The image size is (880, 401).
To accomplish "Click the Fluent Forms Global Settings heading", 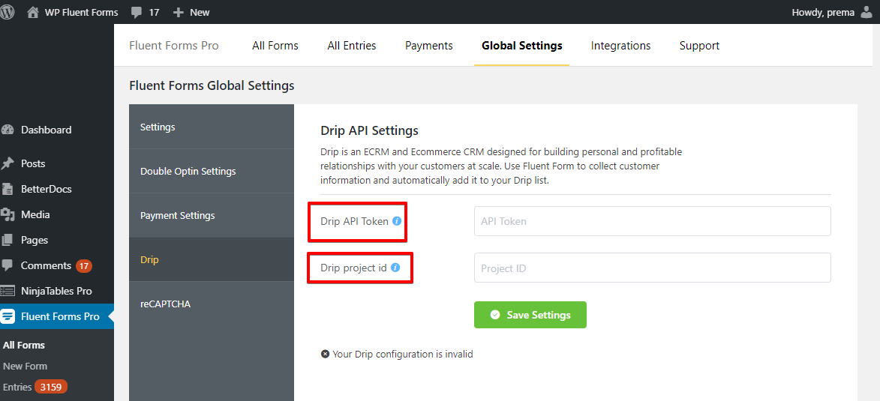I will click(212, 85).
